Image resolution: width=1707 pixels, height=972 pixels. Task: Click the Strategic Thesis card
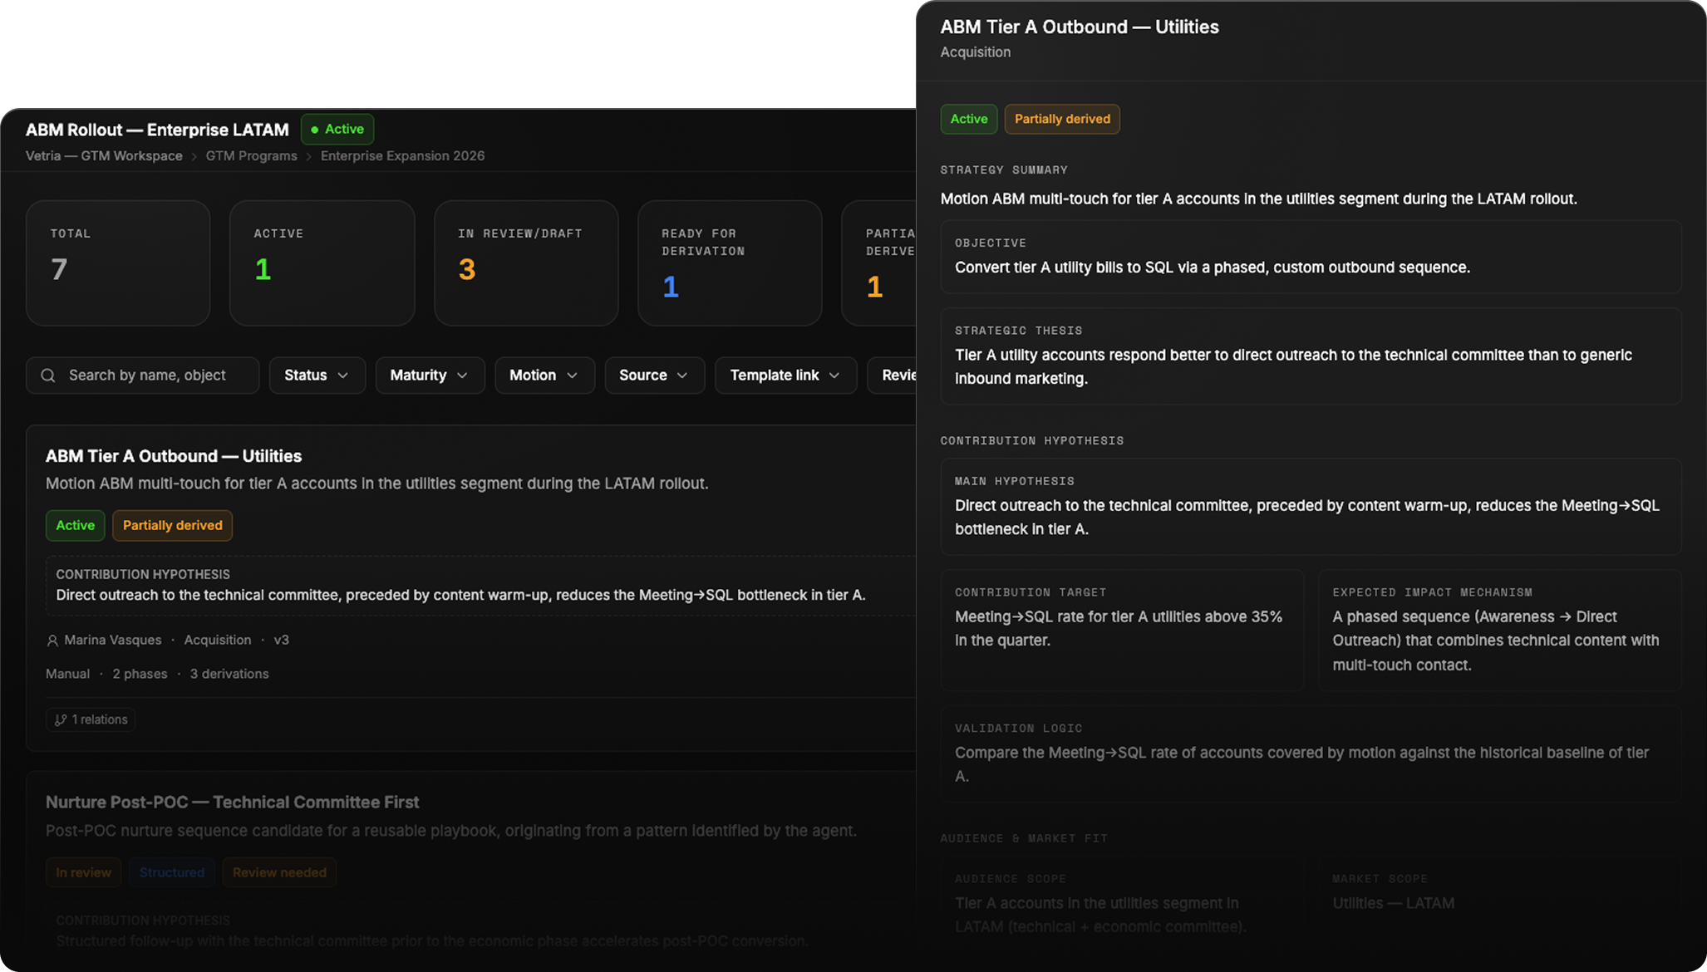tap(1311, 356)
